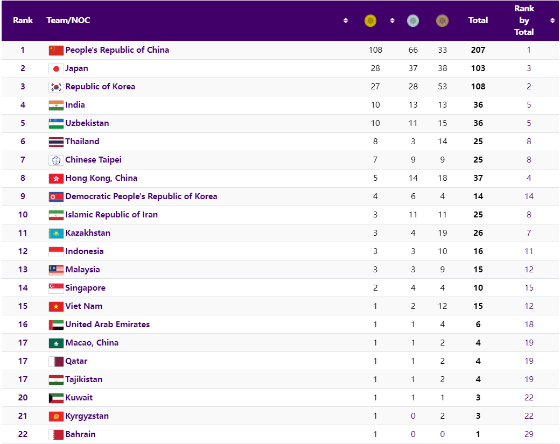Open the United Arab Emirates link
This screenshot has height=444, width=560.
tap(108, 325)
